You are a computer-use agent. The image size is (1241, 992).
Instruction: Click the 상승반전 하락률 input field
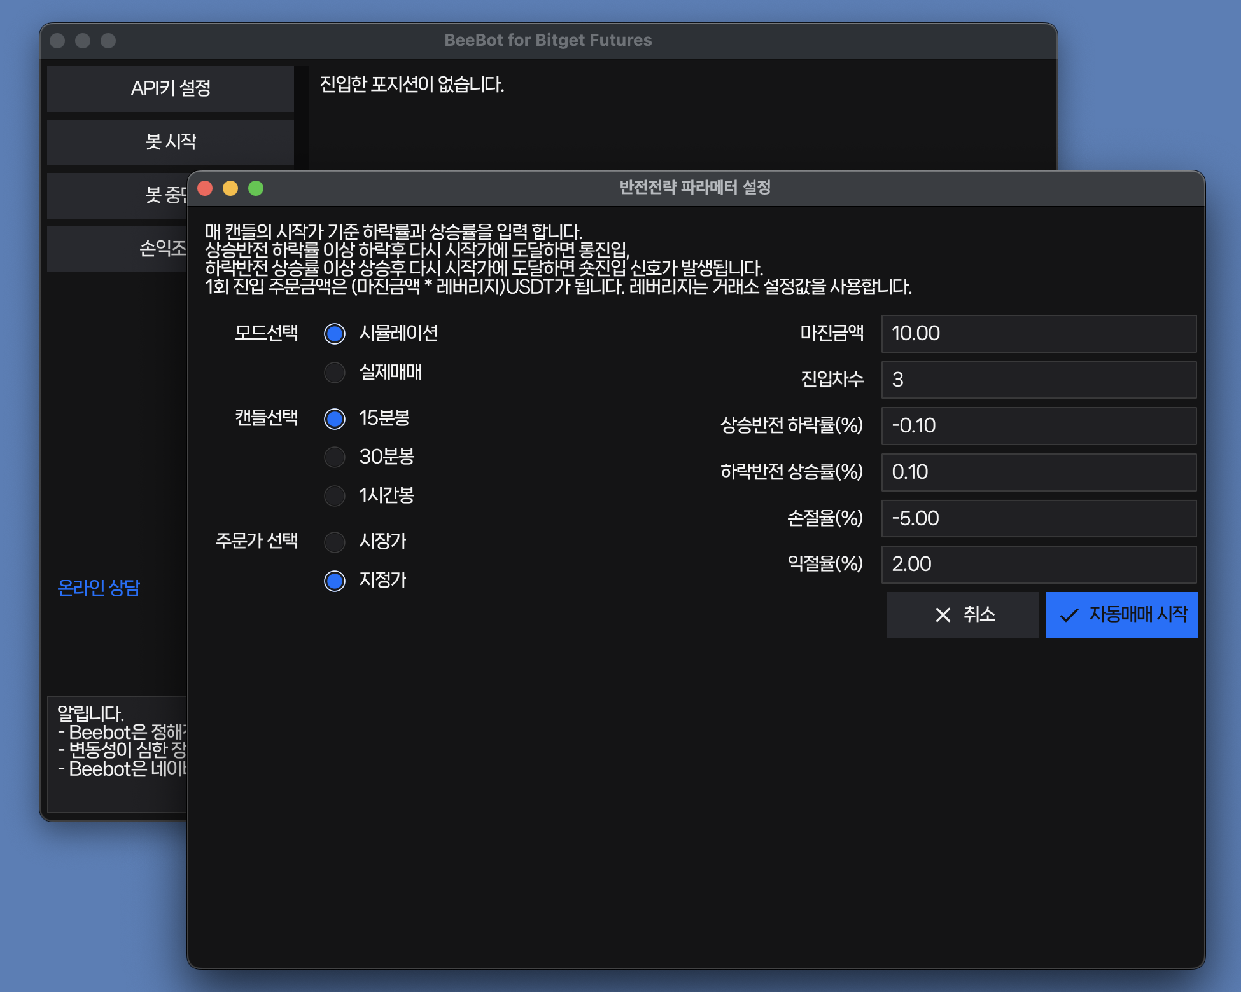[x=1038, y=426]
